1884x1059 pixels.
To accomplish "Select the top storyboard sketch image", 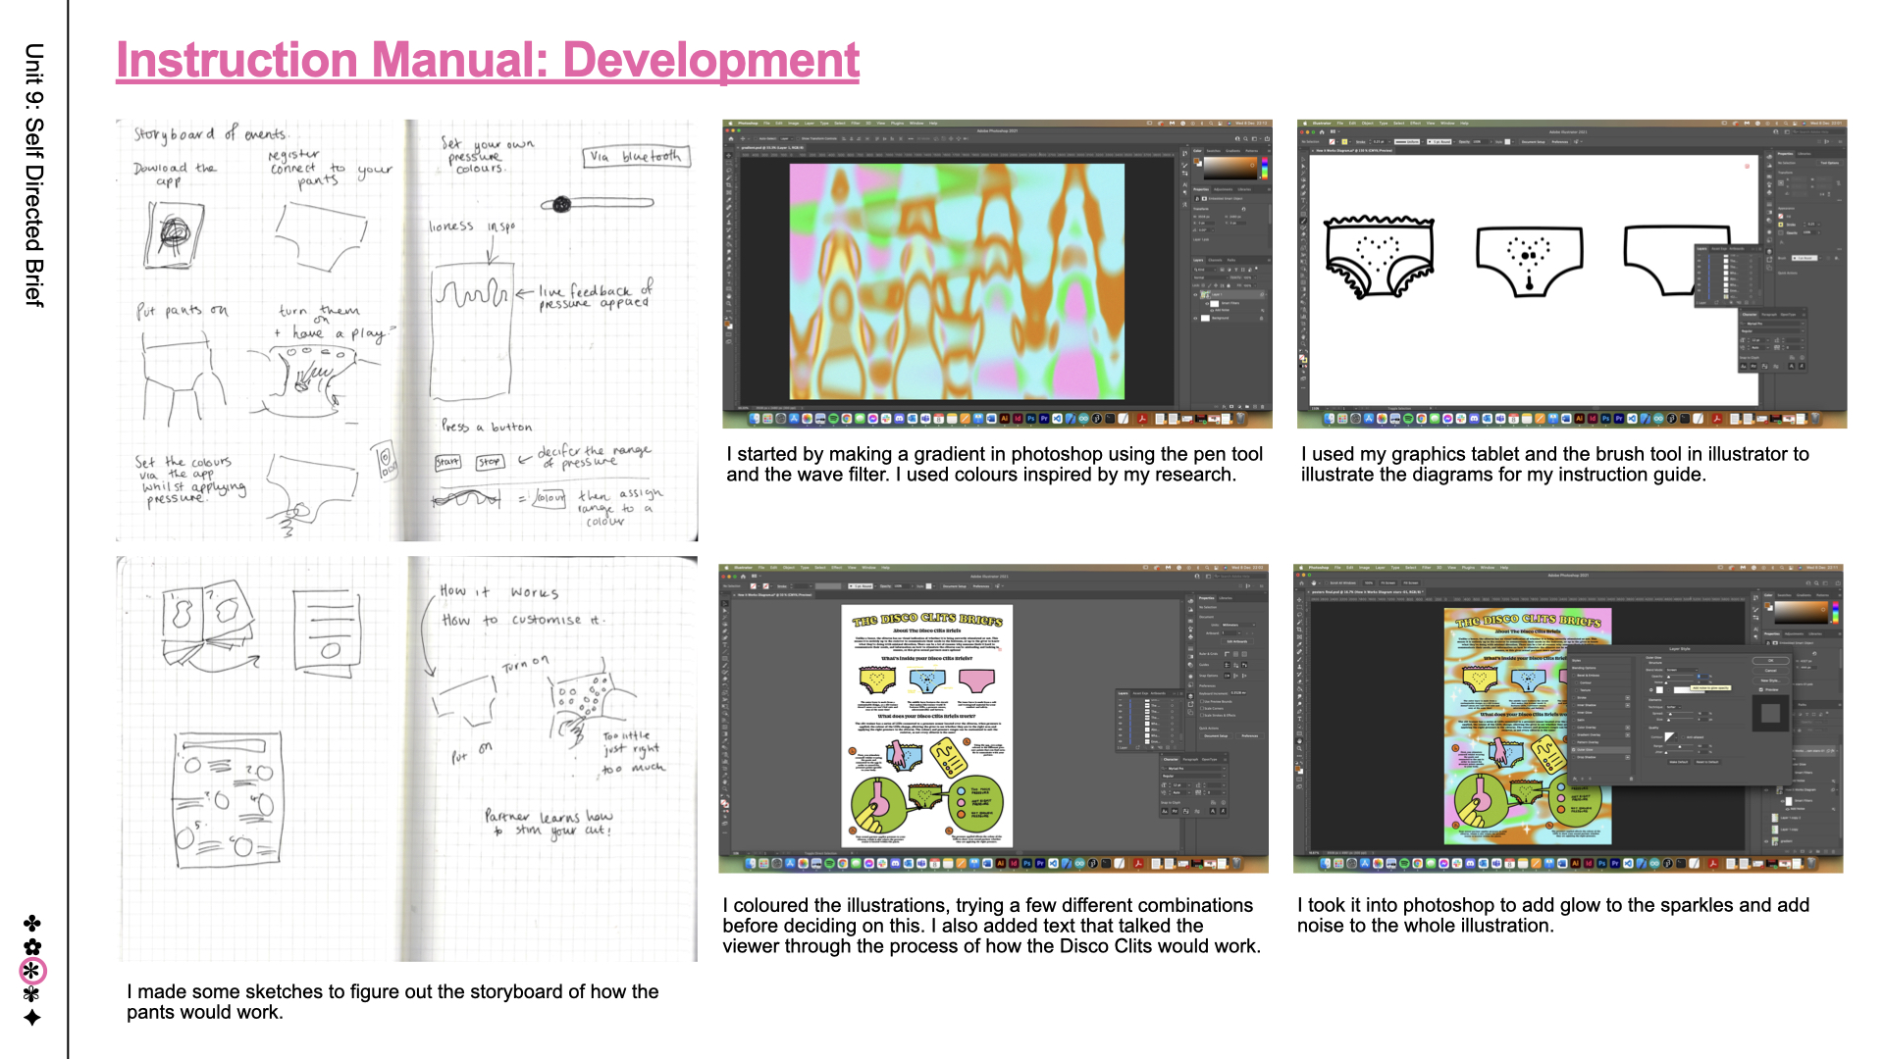I will pyautogui.click(x=406, y=330).
